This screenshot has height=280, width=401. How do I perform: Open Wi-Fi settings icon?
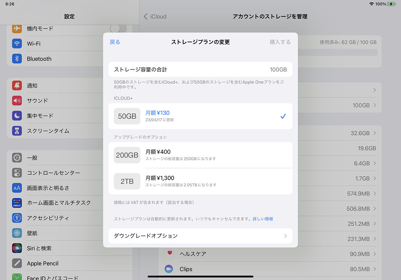(x=17, y=44)
